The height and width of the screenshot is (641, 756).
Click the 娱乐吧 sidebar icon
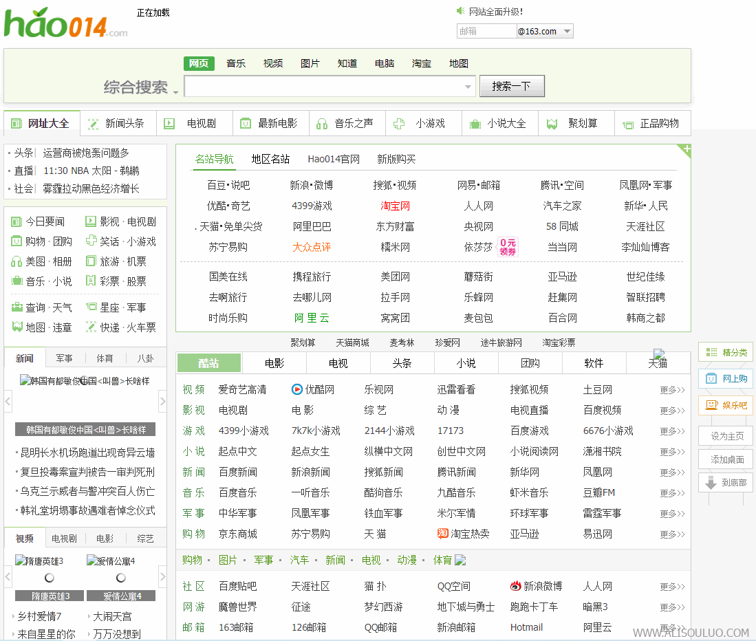pyautogui.click(x=712, y=405)
